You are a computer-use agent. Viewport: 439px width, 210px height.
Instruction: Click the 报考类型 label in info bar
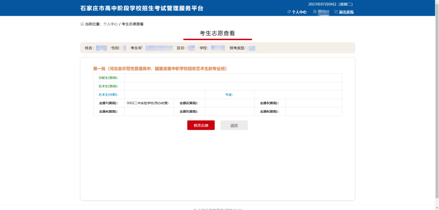point(238,48)
